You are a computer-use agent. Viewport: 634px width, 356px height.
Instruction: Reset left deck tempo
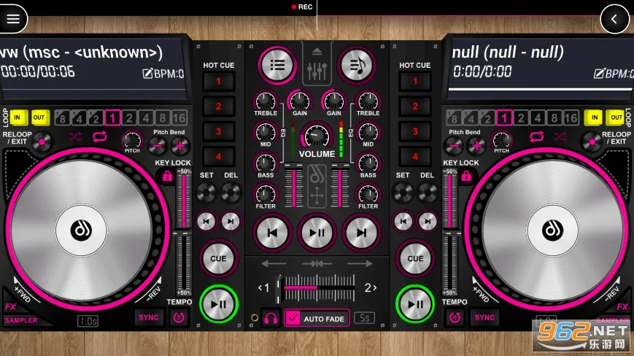pyautogui.click(x=179, y=317)
